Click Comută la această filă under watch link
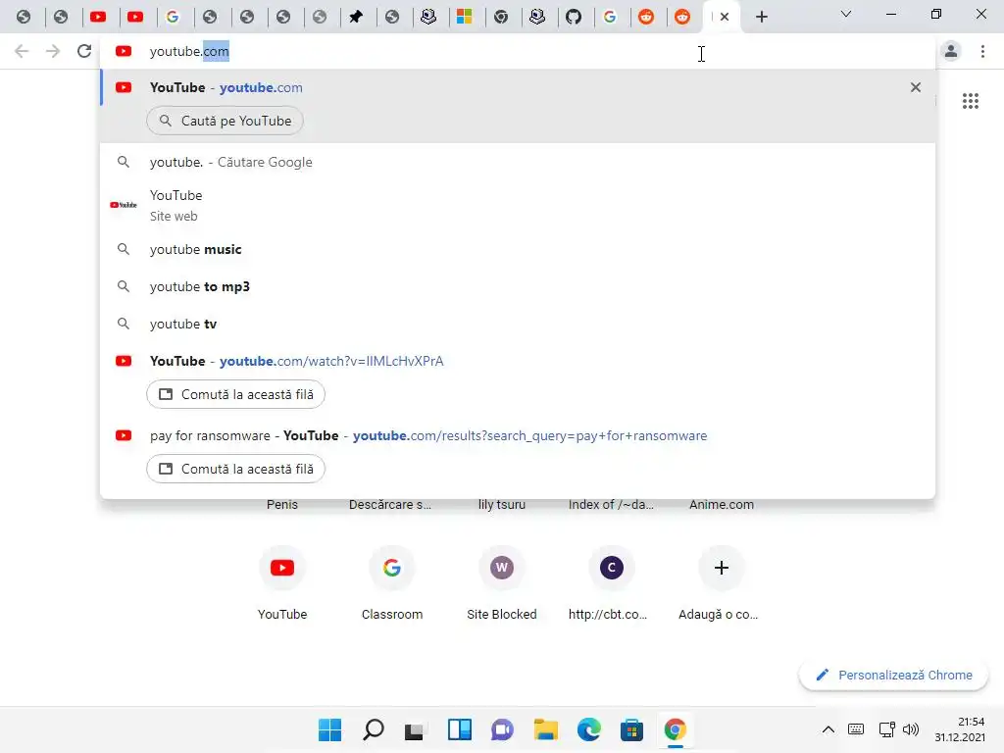The width and height of the screenshot is (1004, 753). (x=235, y=394)
